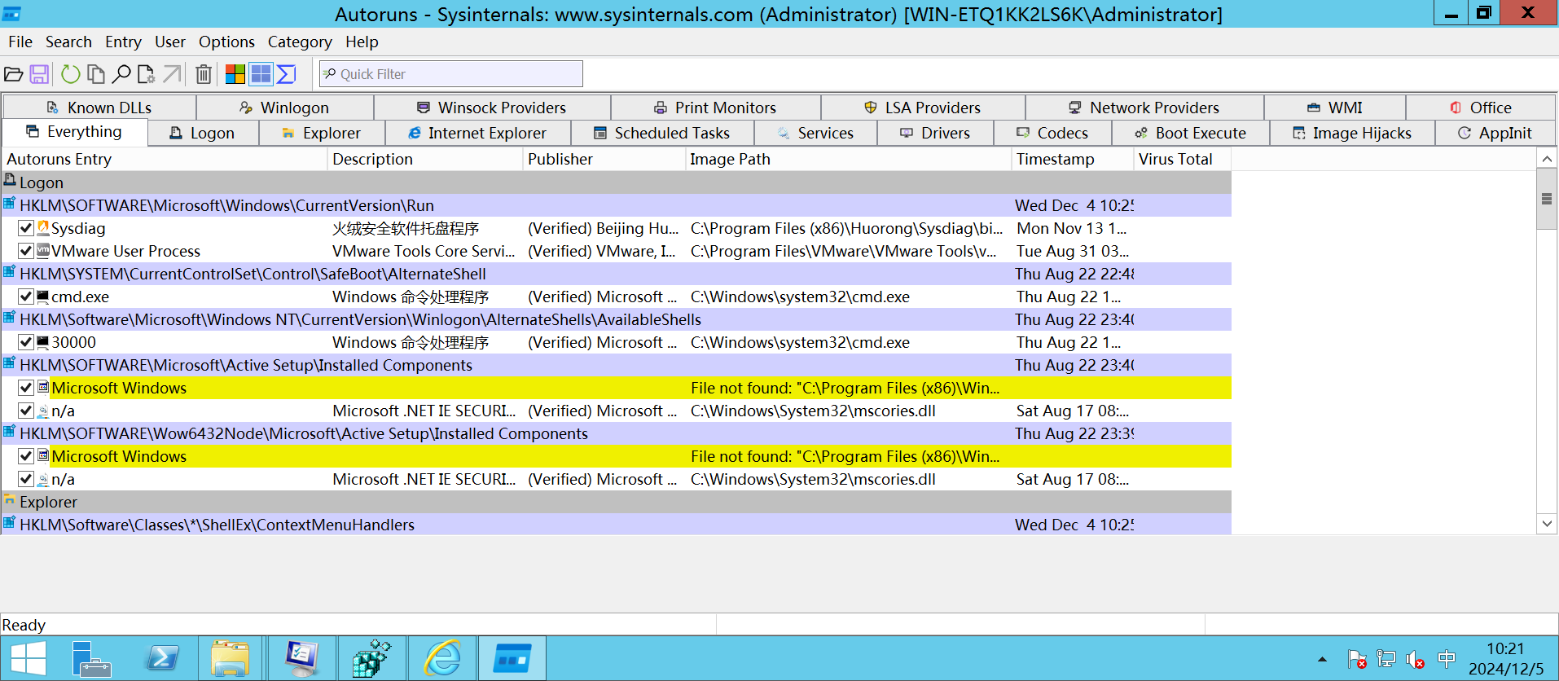Viewport: 1559px width, 681px height.
Task: Click the sigma toolbar icon
Action: coord(286,74)
